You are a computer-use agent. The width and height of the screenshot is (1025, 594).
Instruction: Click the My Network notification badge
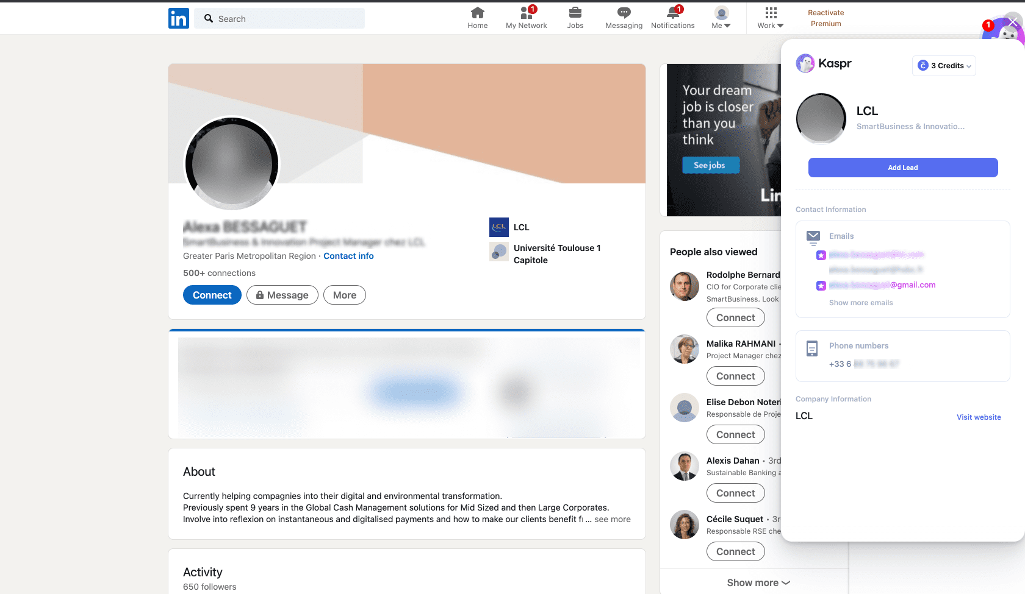coord(533,9)
